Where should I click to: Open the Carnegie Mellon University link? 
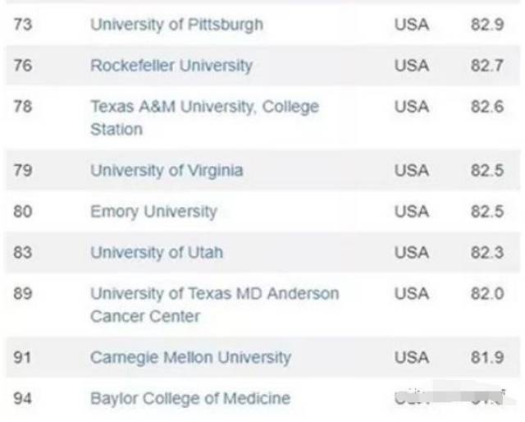coord(190,357)
